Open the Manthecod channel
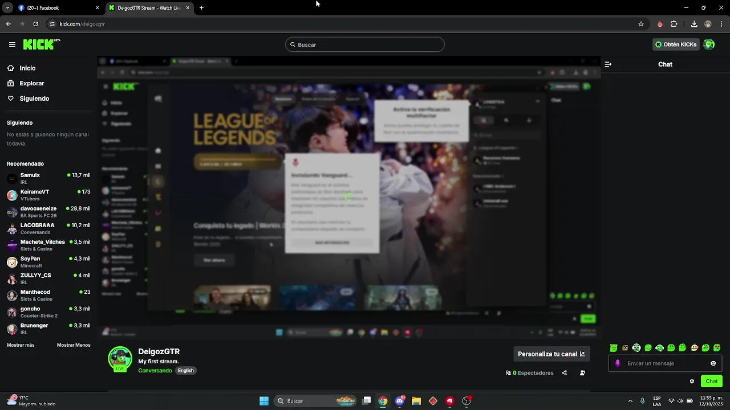730x410 pixels. [x=48, y=296]
